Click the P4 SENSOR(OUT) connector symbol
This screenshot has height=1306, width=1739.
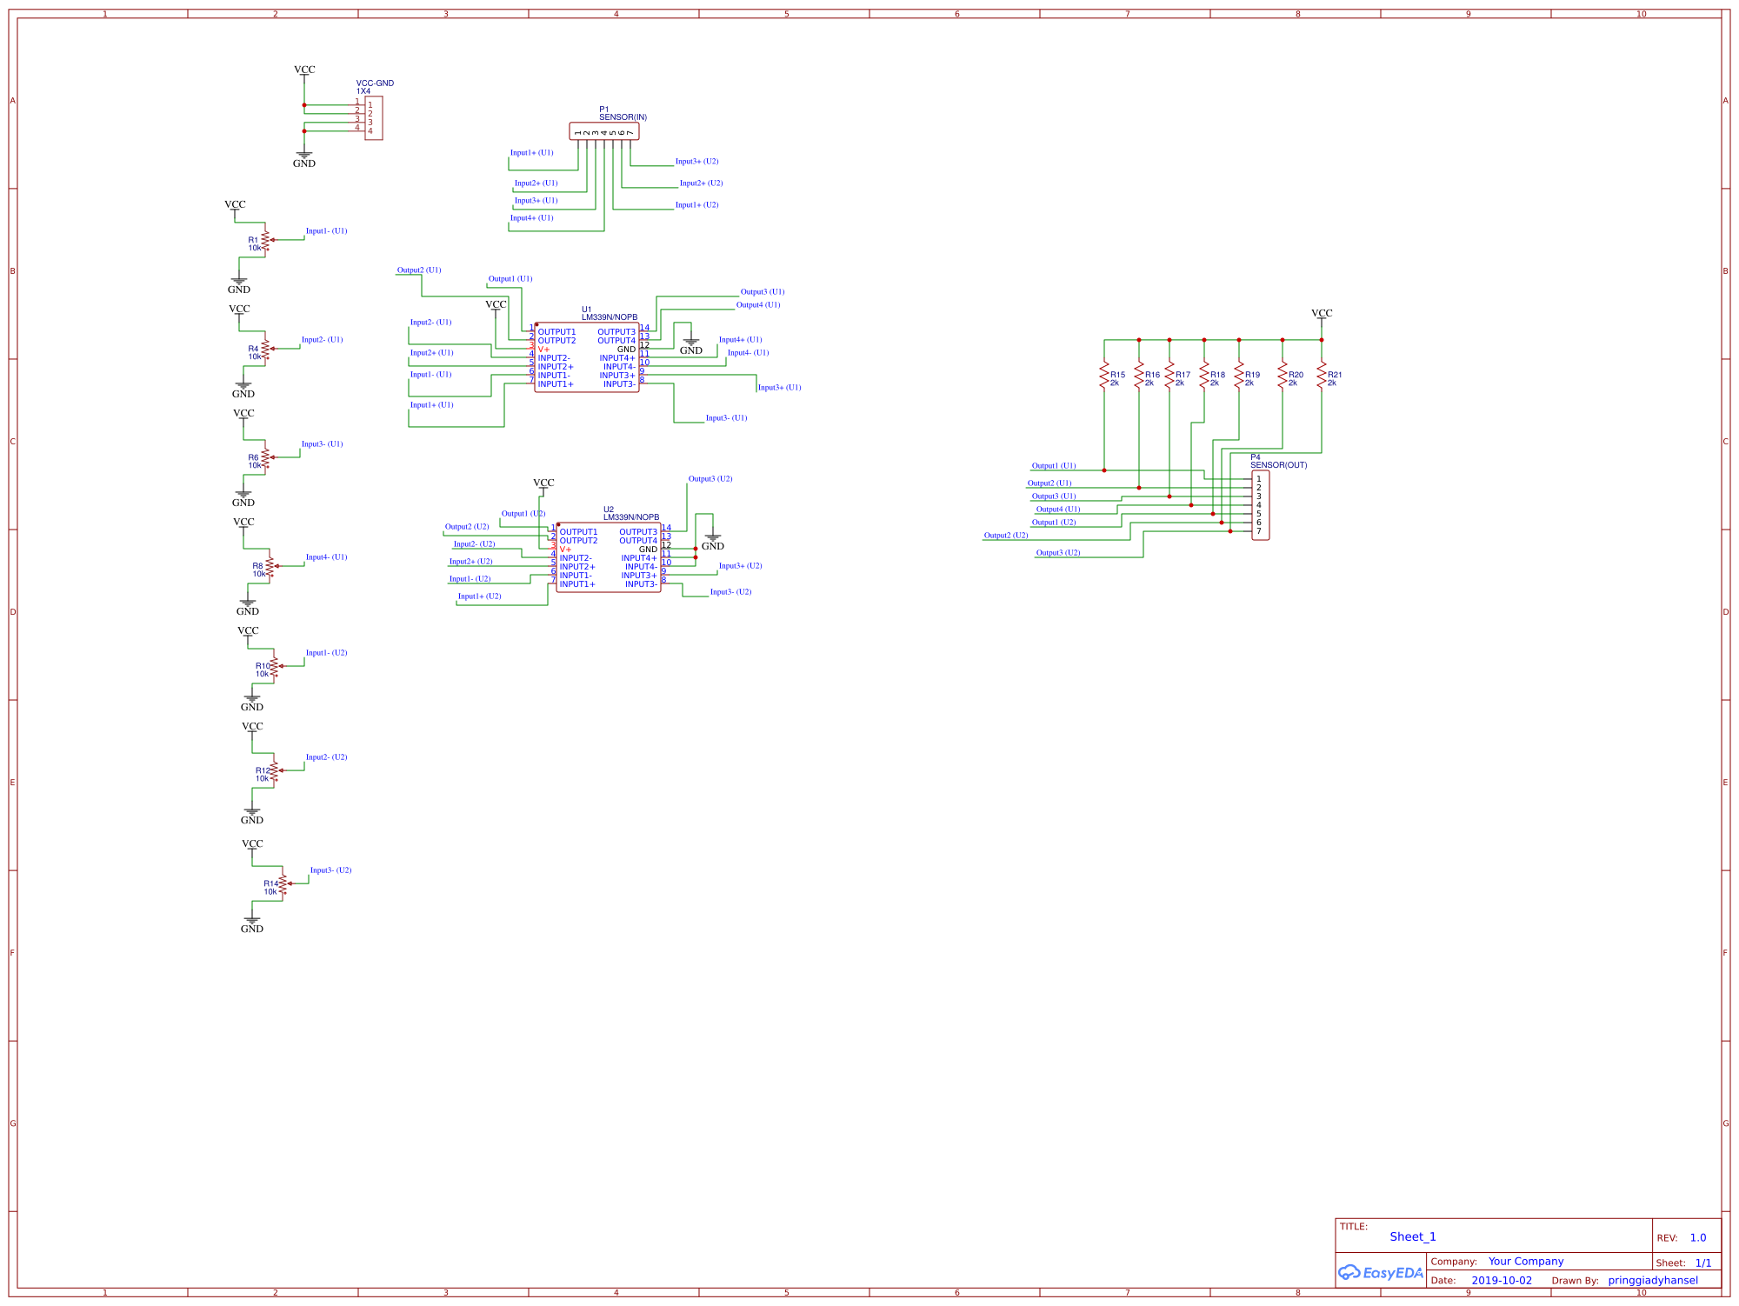click(x=1261, y=506)
